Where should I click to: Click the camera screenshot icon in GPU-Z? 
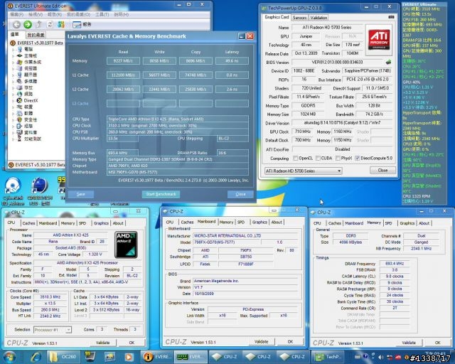pos(391,17)
